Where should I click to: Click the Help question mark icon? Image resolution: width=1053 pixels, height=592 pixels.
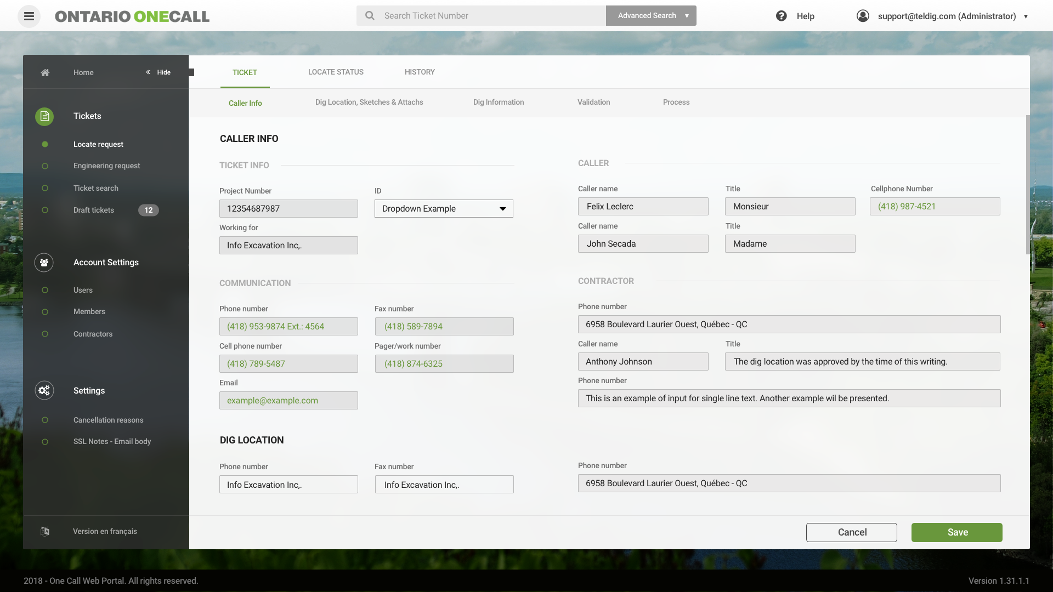tap(781, 16)
